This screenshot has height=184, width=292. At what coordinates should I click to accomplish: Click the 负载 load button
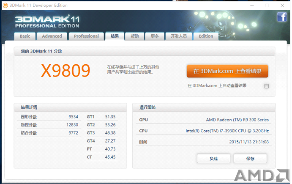[213, 159]
